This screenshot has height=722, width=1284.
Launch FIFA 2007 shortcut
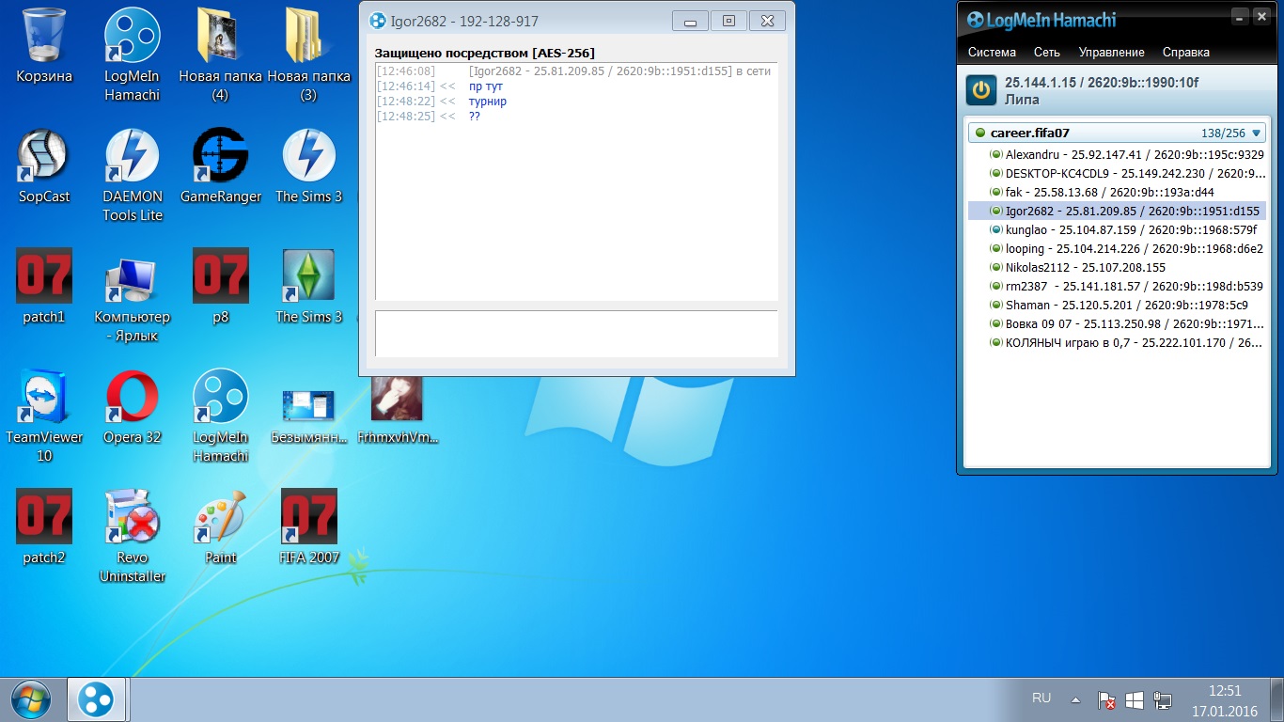(308, 528)
